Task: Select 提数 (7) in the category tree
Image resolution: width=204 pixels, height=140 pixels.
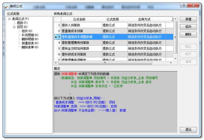Action: [x=22, y=23]
